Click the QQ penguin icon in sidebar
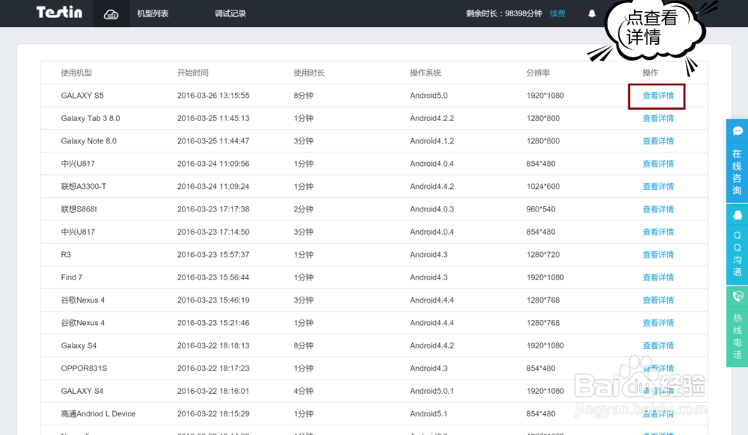 click(738, 215)
